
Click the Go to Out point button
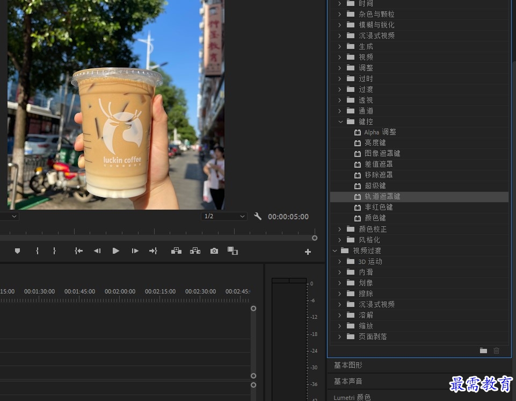(153, 251)
